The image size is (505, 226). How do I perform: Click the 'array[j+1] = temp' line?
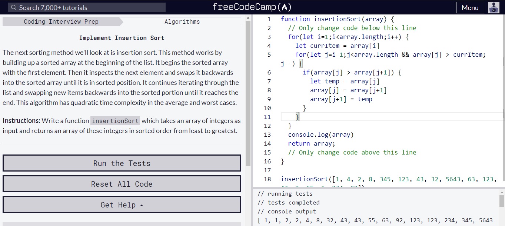click(x=341, y=99)
